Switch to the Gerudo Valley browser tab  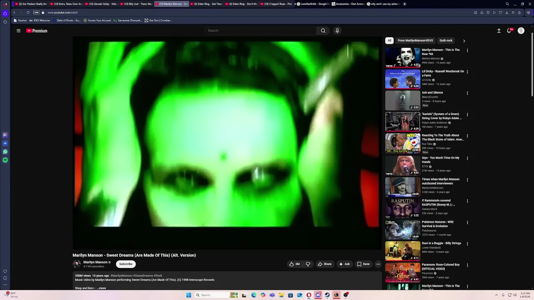(x=102, y=4)
